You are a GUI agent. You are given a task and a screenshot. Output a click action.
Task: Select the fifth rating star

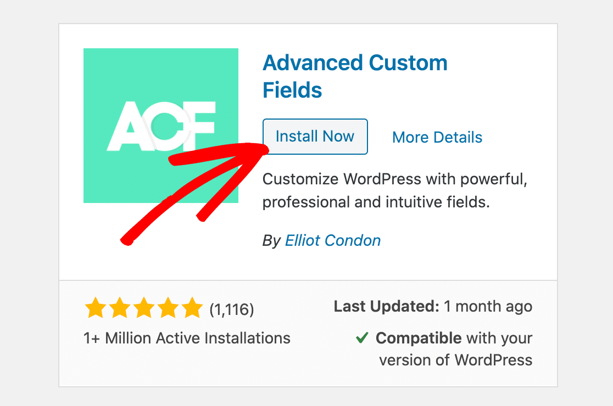[x=192, y=308]
